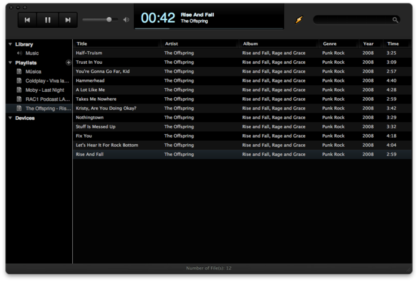
Task: Select The Offspring - Ris... playlist
Action: click(x=48, y=109)
